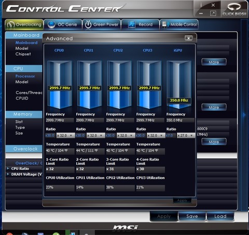The height and width of the screenshot is (235, 249).
Task: Click the Load button
Action: [220, 216]
